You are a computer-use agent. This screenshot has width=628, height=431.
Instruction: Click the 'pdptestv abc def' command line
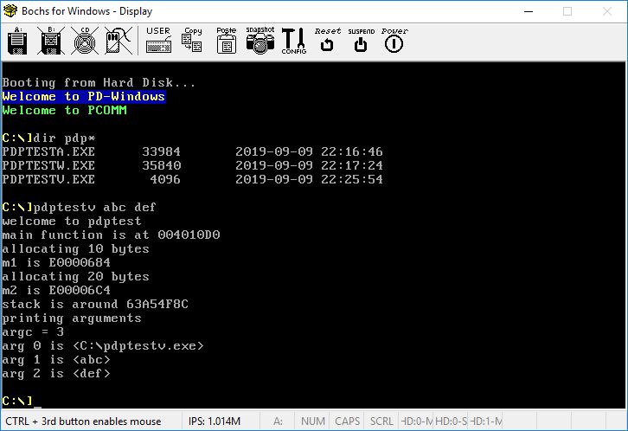(x=79, y=207)
